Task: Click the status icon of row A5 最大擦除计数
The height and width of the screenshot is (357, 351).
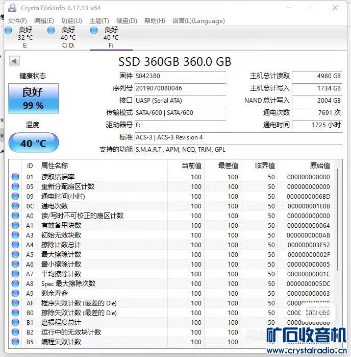Action: click(x=15, y=254)
